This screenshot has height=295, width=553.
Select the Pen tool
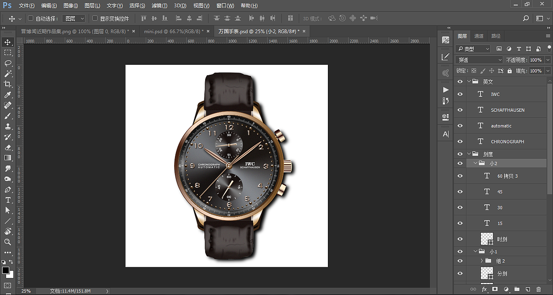pyautogui.click(x=8, y=190)
